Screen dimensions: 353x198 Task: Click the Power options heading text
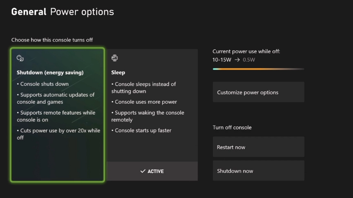(82, 12)
